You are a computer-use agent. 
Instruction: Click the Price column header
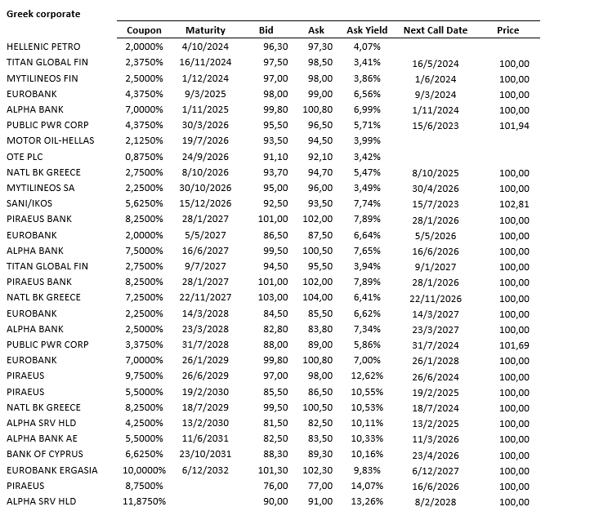[x=507, y=30]
